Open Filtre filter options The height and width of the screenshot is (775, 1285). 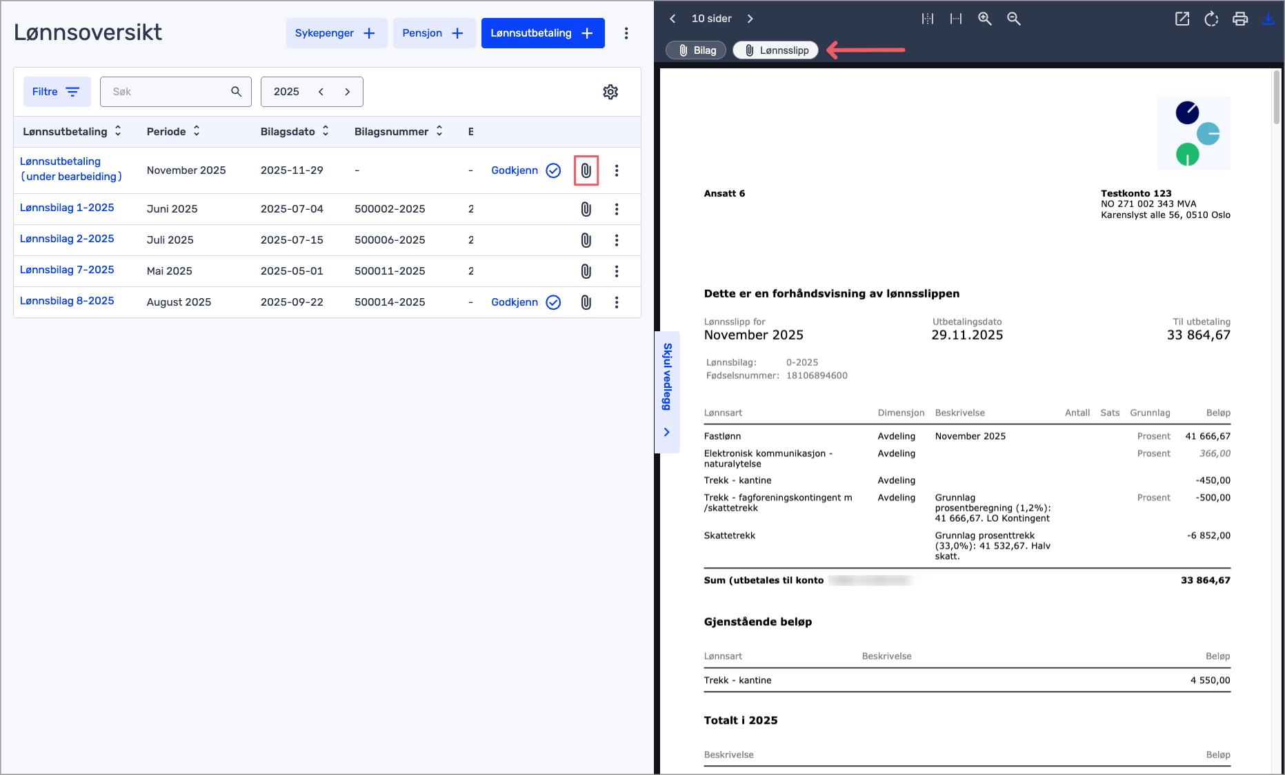coord(57,92)
